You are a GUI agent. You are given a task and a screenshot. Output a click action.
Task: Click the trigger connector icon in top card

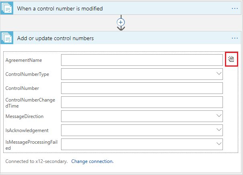click(x=7, y=8)
